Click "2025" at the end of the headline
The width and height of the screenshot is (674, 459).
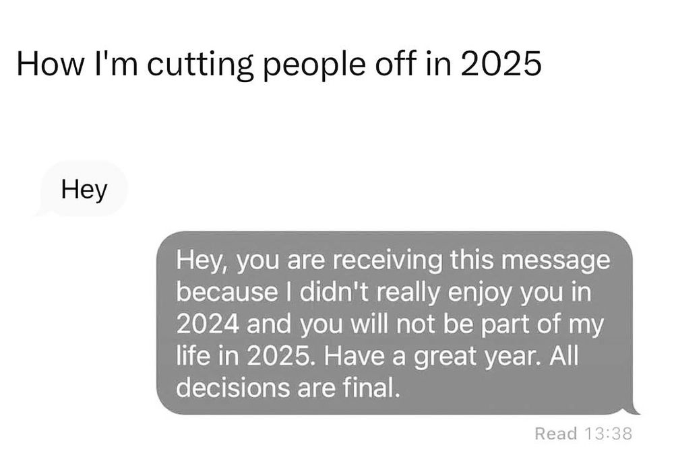click(503, 65)
